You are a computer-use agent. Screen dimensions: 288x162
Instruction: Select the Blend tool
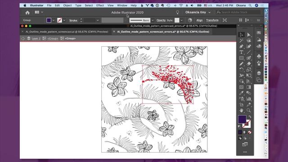(x=249, y=93)
